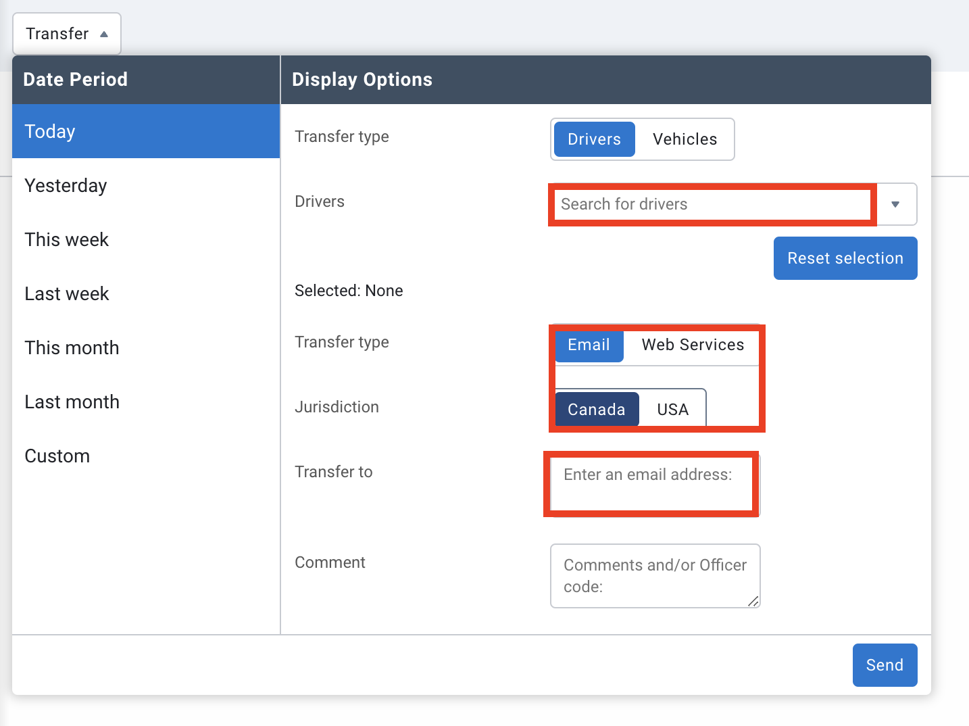The height and width of the screenshot is (726, 969).
Task: Switch transfer method to Web Services
Action: pos(693,345)
